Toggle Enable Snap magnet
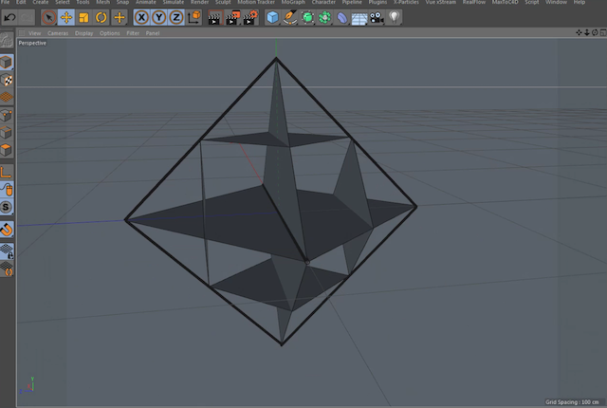 coord(7,230)
